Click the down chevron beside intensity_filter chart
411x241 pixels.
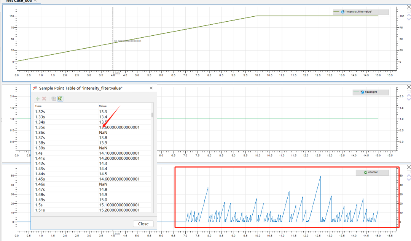click(x=409, y=19)
